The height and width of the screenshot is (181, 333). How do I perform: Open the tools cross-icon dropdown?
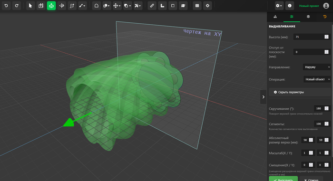pyautogui.click(x=138, y=6)
